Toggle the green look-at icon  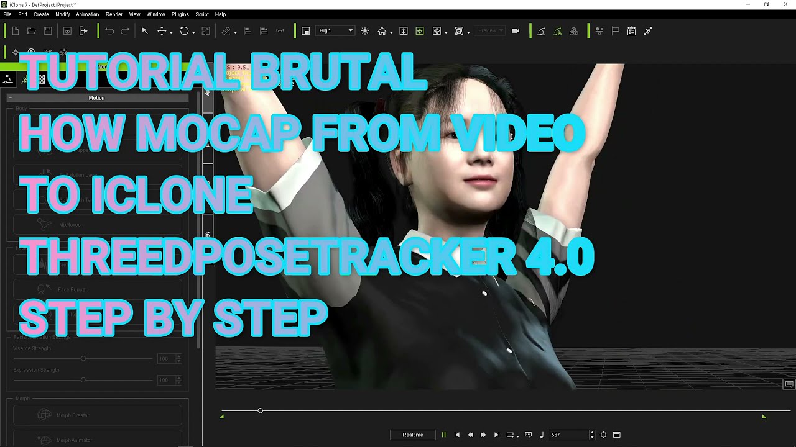558,31
